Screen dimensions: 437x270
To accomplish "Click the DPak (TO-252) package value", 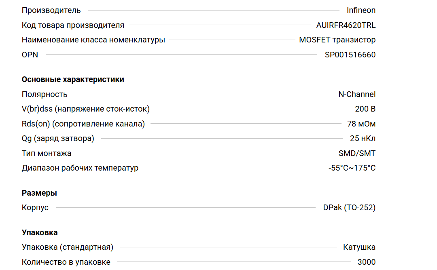I will click(x=349, y=208).
